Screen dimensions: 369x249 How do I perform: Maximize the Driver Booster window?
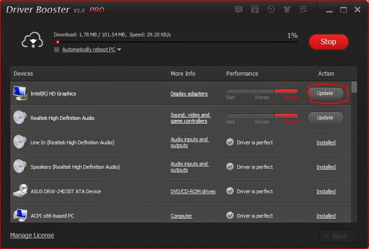343,10
